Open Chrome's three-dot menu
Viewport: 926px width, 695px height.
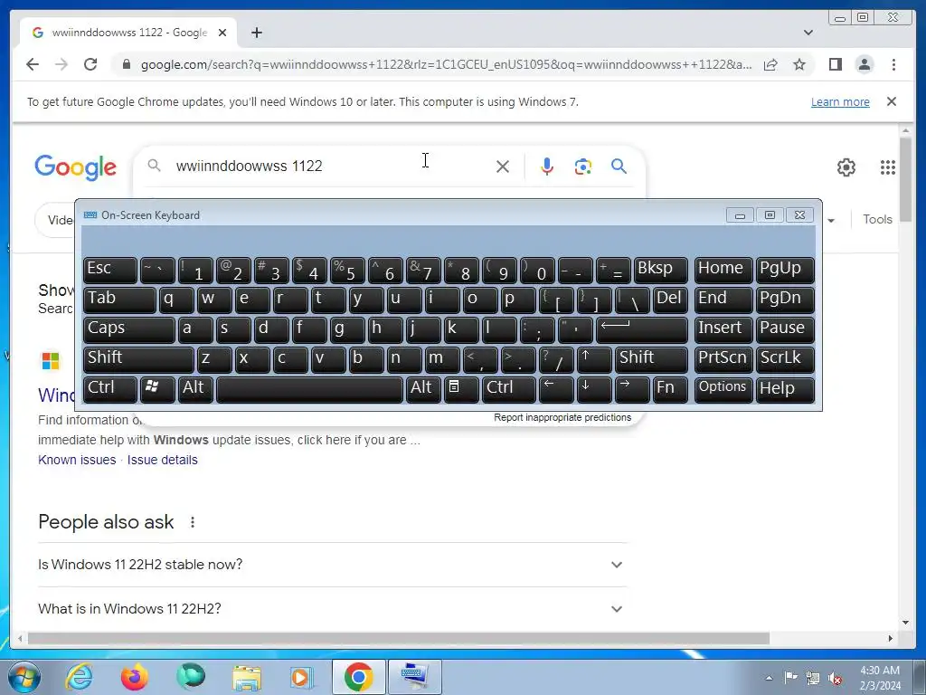893,64
